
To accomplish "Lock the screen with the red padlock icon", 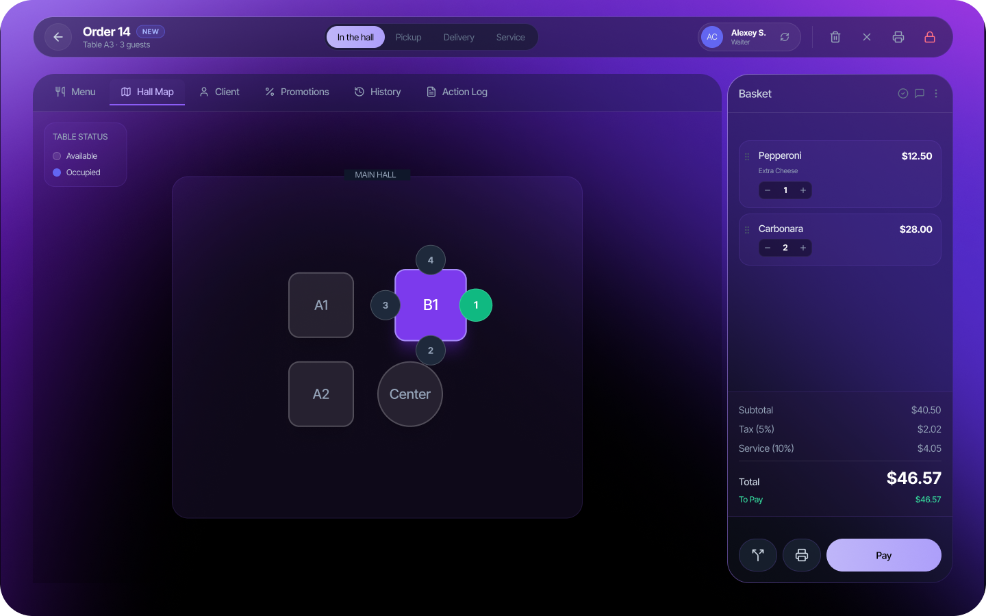I will pyautogui.click(x=930, y=37).
